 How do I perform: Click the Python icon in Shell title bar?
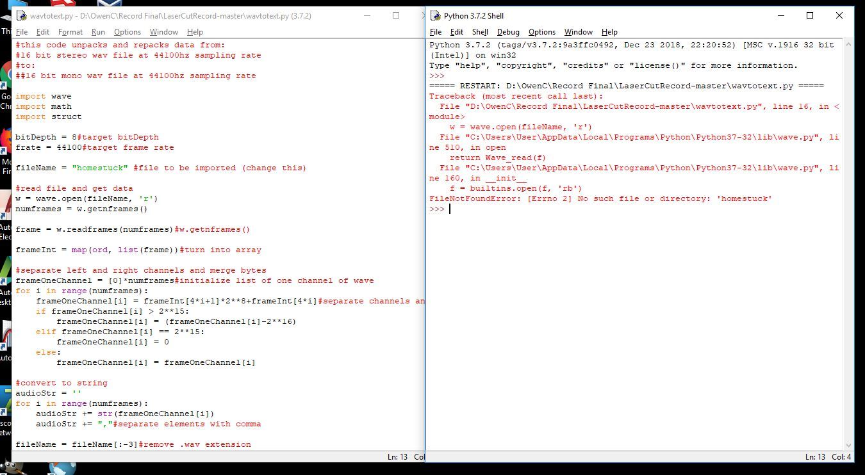[436, 16]
